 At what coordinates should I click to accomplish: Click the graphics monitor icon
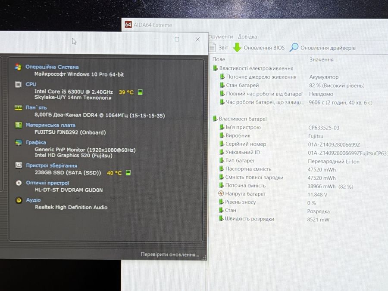point(19,142)
